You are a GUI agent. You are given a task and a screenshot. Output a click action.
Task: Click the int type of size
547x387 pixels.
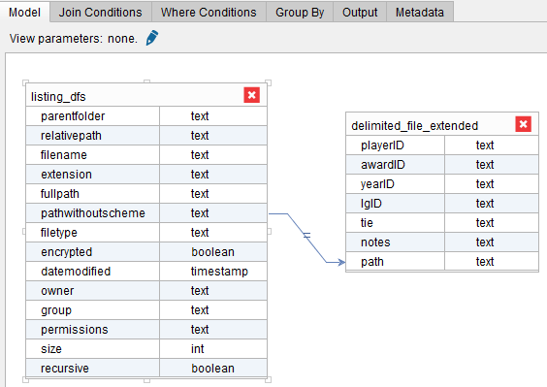pos(198,348)
